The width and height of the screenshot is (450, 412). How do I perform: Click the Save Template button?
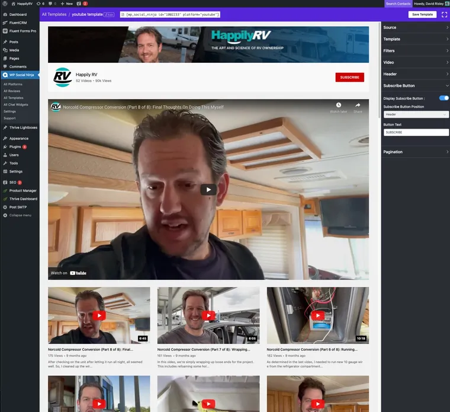(422, 15)
